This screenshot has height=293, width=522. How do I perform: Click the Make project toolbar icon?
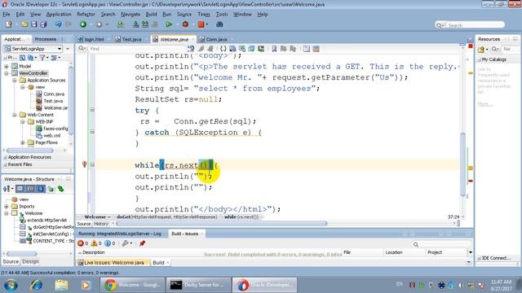click(135, 24)
